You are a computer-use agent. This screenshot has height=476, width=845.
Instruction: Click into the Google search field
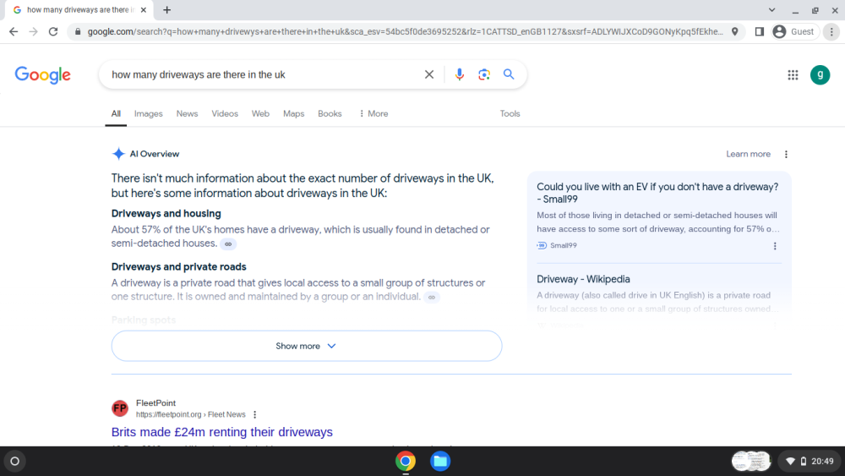pos(264,74)
